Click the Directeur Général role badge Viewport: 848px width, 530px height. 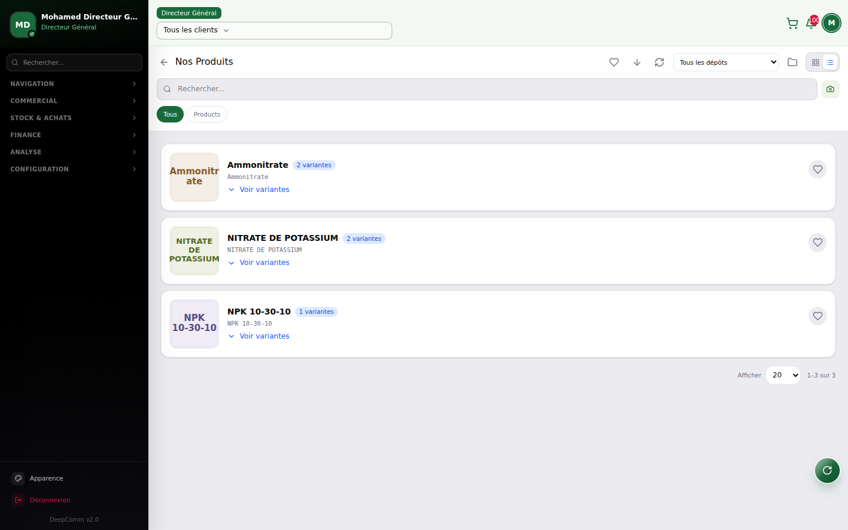coord(189,13)
